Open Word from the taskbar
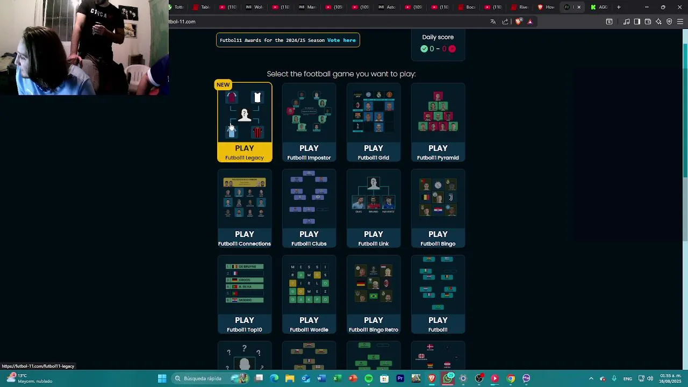This screenshot has width=688, height=387. [x=321, y=378]
